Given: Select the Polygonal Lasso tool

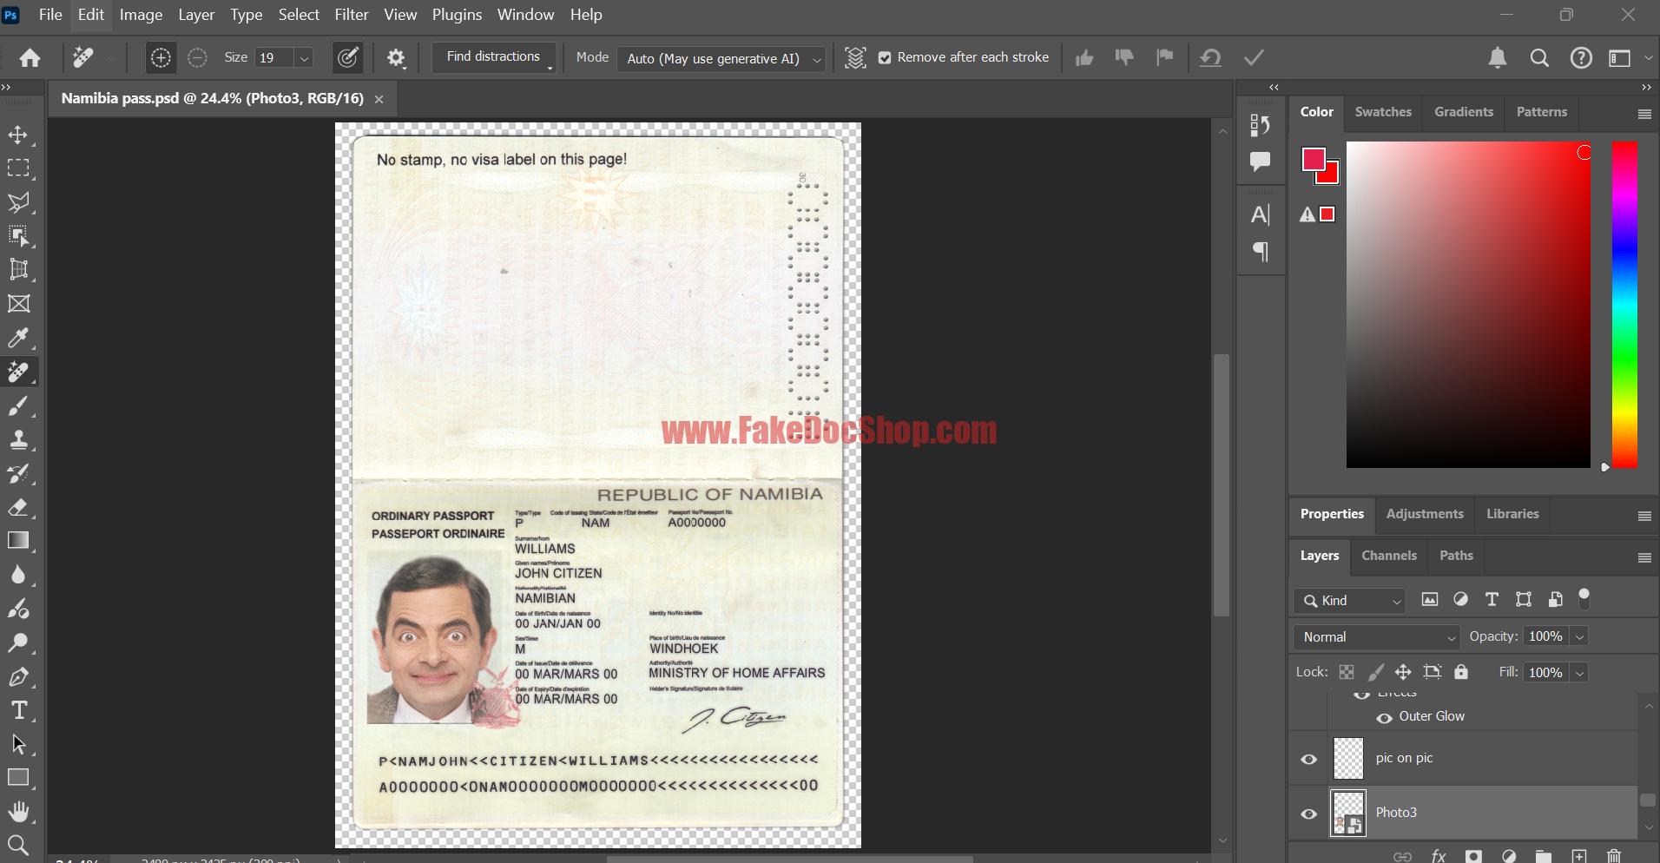Looking at the screenshot, I should [18, 202].
